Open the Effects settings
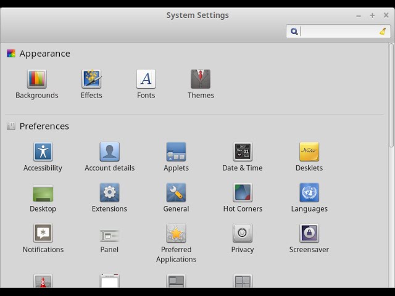The image size is (395, 296). pyautogui.click(x=91, y=84)
